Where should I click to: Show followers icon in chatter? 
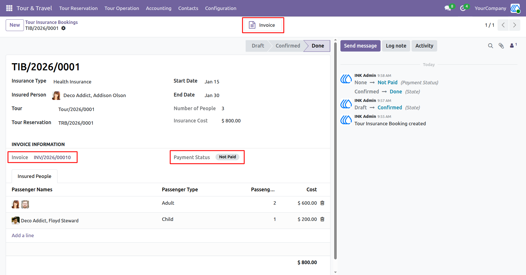point(513,46)
